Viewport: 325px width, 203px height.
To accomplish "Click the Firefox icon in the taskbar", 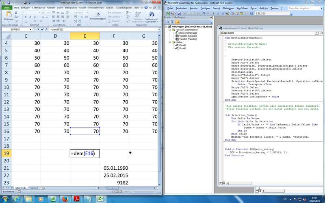I will click(x=64, y=199).
